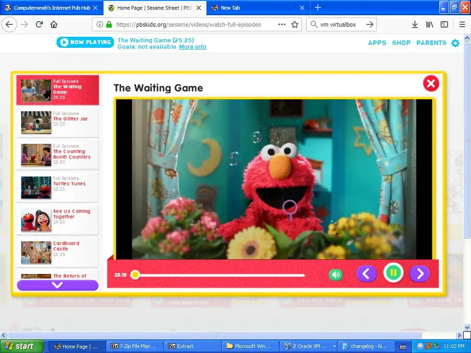The image size is (471, 353).
Task: Skip to the next video with the purple arrow
Action: [419, 274]
